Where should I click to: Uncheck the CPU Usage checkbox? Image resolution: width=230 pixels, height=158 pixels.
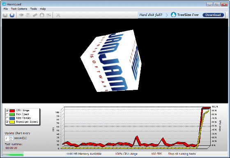[7, 110]
